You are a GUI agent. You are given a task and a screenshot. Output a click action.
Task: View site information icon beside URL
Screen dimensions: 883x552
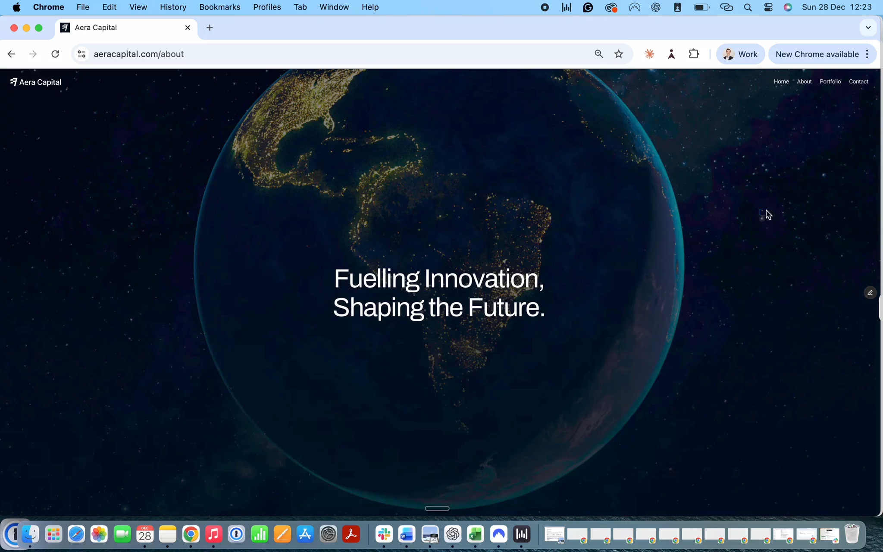click(x=81, y=54)
